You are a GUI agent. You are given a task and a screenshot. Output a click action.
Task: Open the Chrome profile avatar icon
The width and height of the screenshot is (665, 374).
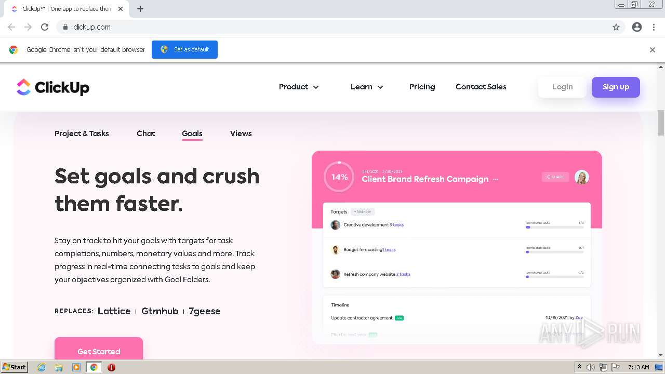coord(637,27)
